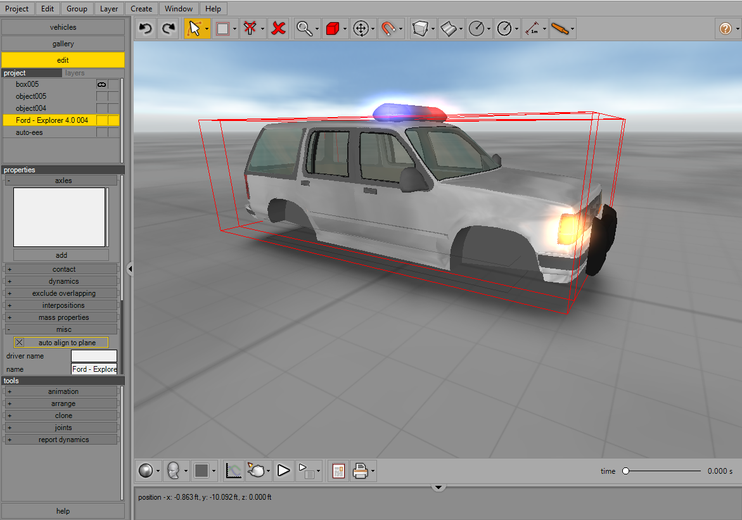Choose the rectangle select tool
This screenshot has height=520, width=742.
(x=222, y=29)
